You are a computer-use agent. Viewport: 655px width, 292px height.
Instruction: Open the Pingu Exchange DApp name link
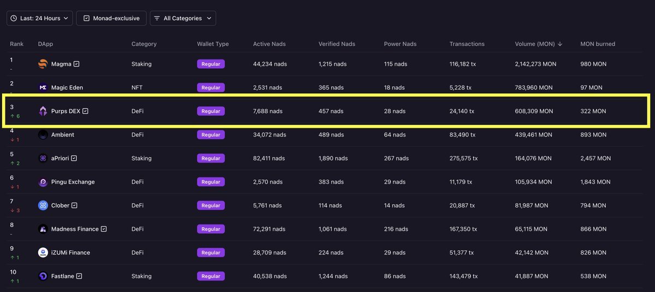pos(73,182)
